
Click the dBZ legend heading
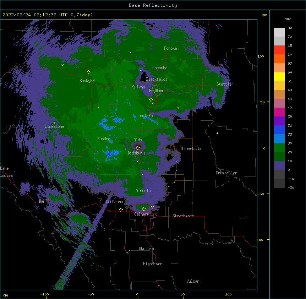(x=288, y=19)
